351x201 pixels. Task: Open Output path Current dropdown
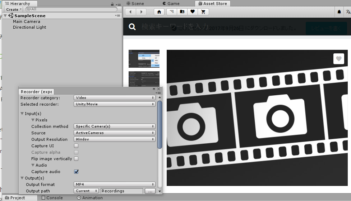pos(86,191)
